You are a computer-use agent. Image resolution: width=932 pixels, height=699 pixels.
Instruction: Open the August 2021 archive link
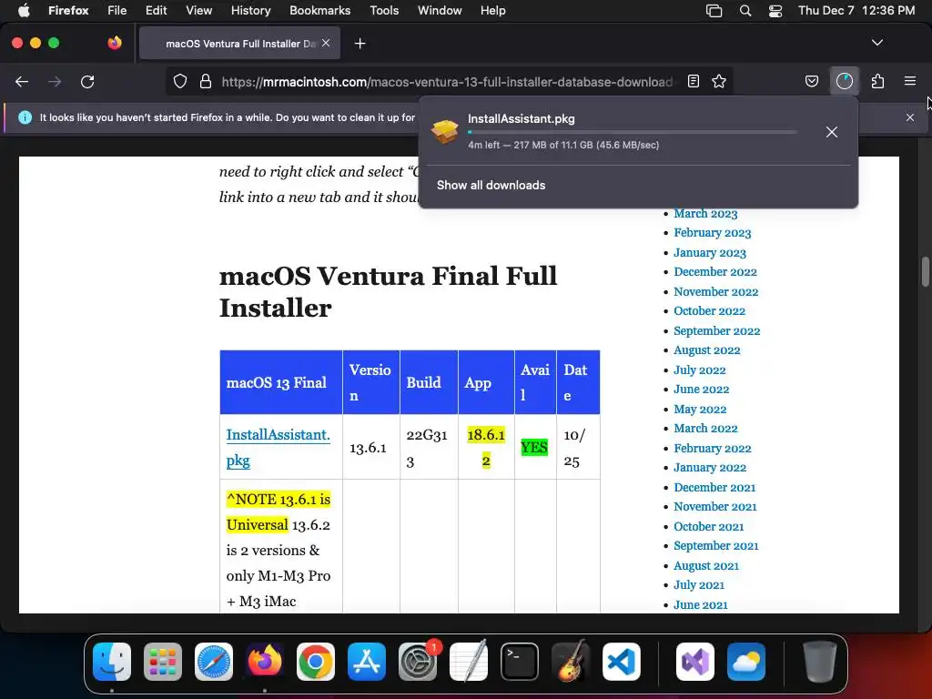706,565
